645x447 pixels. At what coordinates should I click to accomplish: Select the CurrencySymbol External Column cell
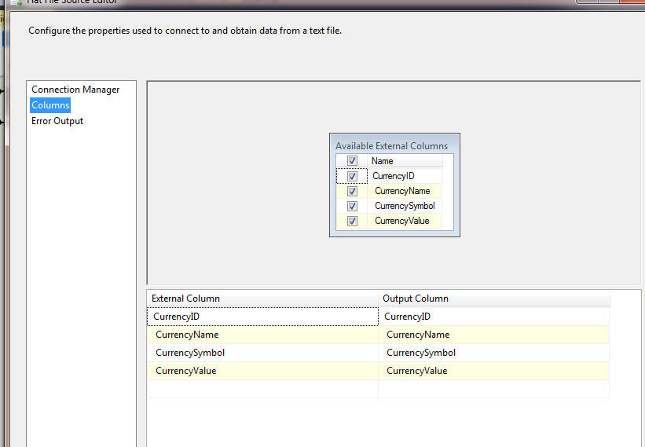pyautogui.click(x=262, y=353)
